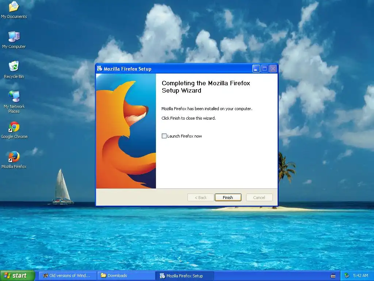Click the Firefox fox artwork in wizard
The height and width of the screenshot is (281, 374).
[x=126, y=131]
